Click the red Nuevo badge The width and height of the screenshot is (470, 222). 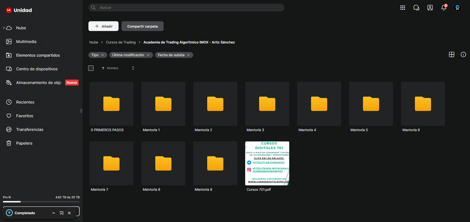point(72,82)
